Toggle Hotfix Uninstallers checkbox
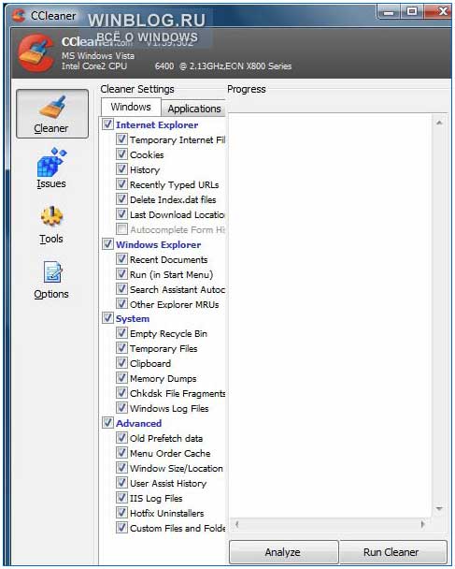 [121, 513]
